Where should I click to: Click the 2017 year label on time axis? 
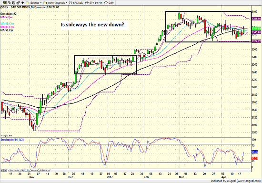click(110, 177)
